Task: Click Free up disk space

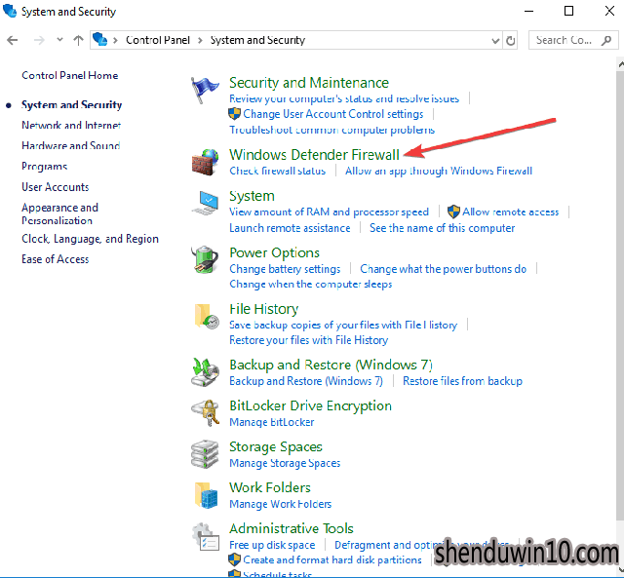Action: point(272,545)
